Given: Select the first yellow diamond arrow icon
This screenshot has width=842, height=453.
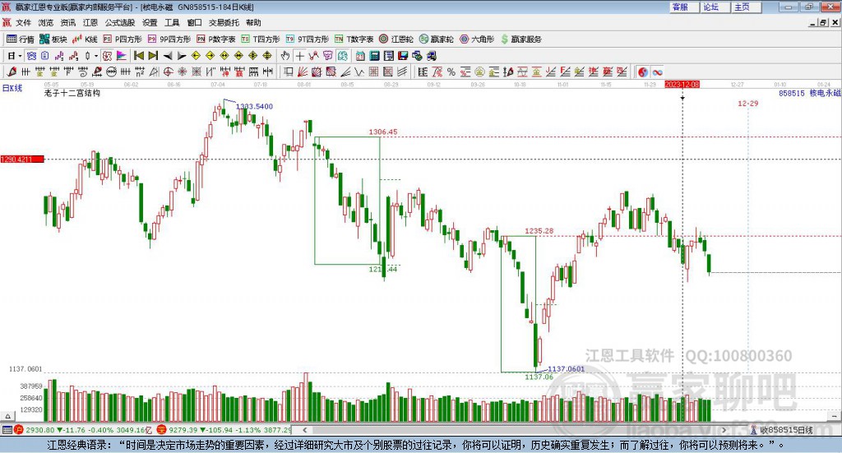Looking at the screenshot, I should [196, 56].
